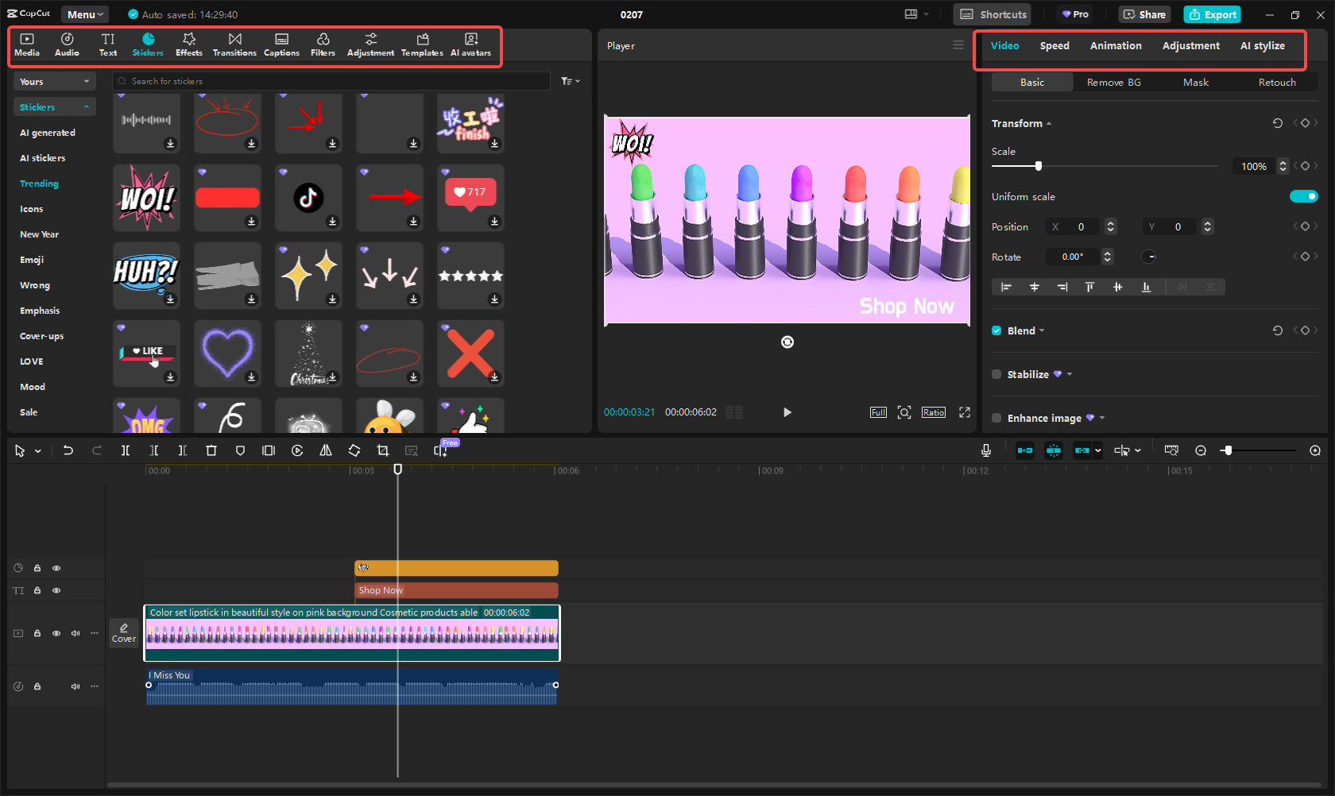
Task: Select the Effects panel icon
Action: click(x=189, y=44)
